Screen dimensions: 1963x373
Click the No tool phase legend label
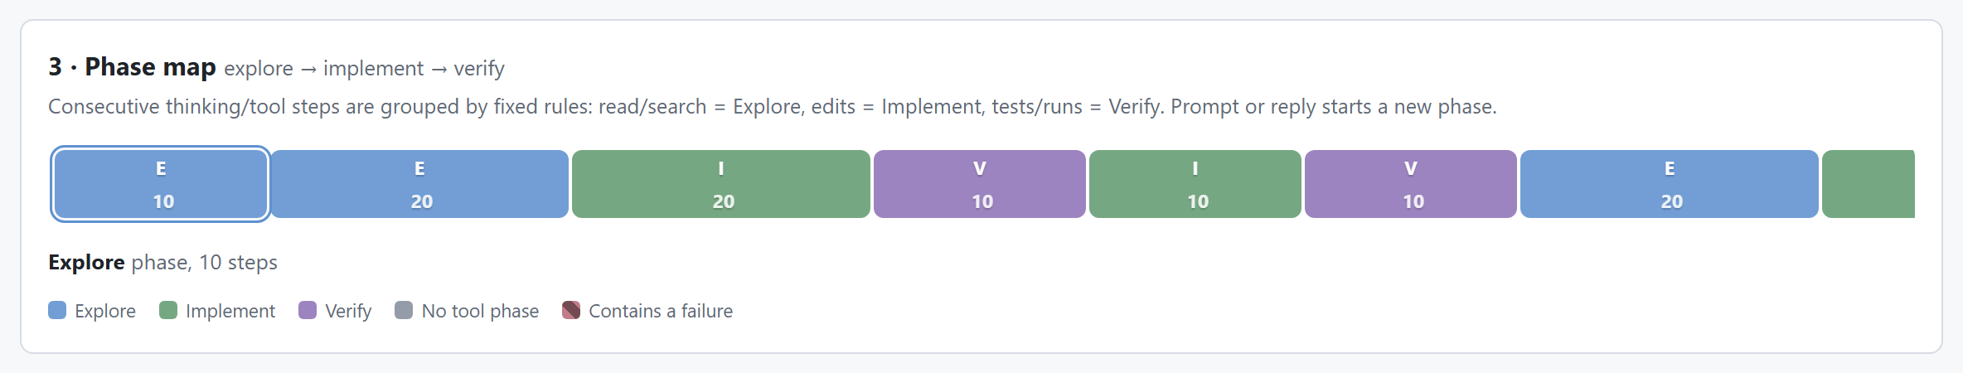click(x=480, y=311)
